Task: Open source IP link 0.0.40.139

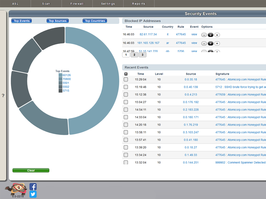Action: point(191,87)
